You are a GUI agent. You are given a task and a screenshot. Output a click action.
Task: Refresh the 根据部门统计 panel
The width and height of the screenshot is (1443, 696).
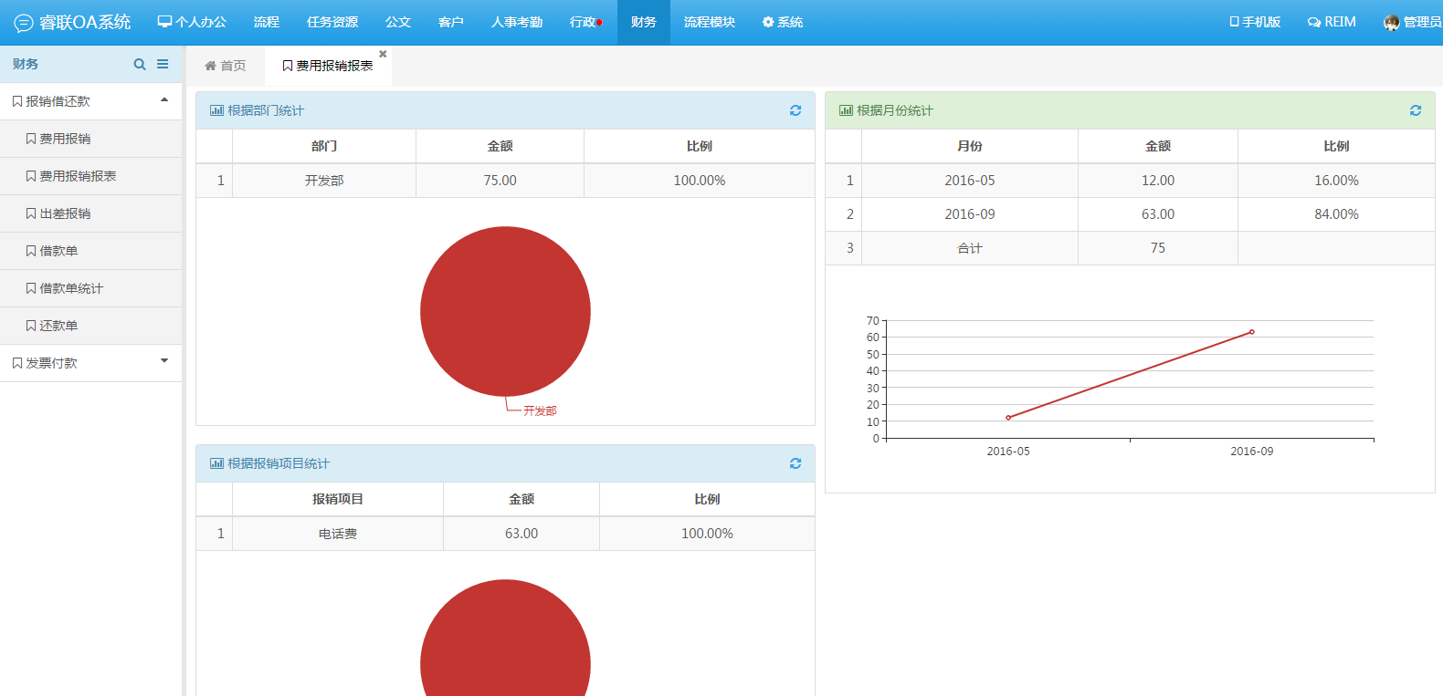click(x=795, y=110)
